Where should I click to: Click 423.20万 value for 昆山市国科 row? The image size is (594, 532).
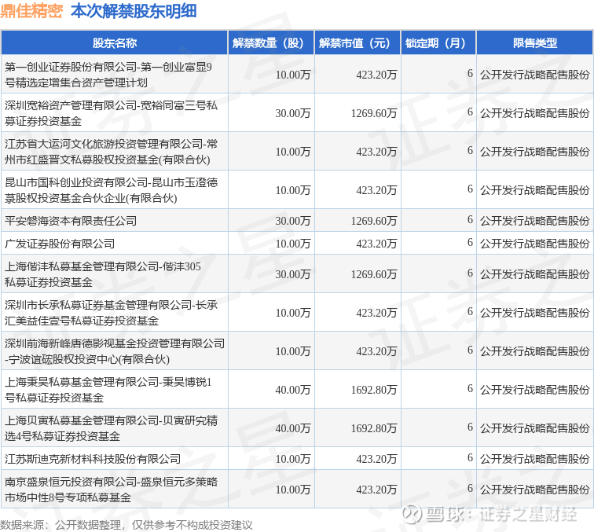tap(376, 190)
